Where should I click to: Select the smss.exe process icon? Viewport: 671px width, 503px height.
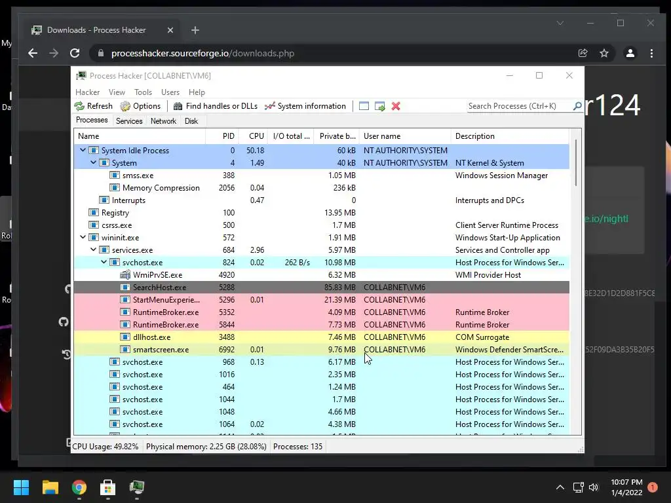click(x=114, y=176)
